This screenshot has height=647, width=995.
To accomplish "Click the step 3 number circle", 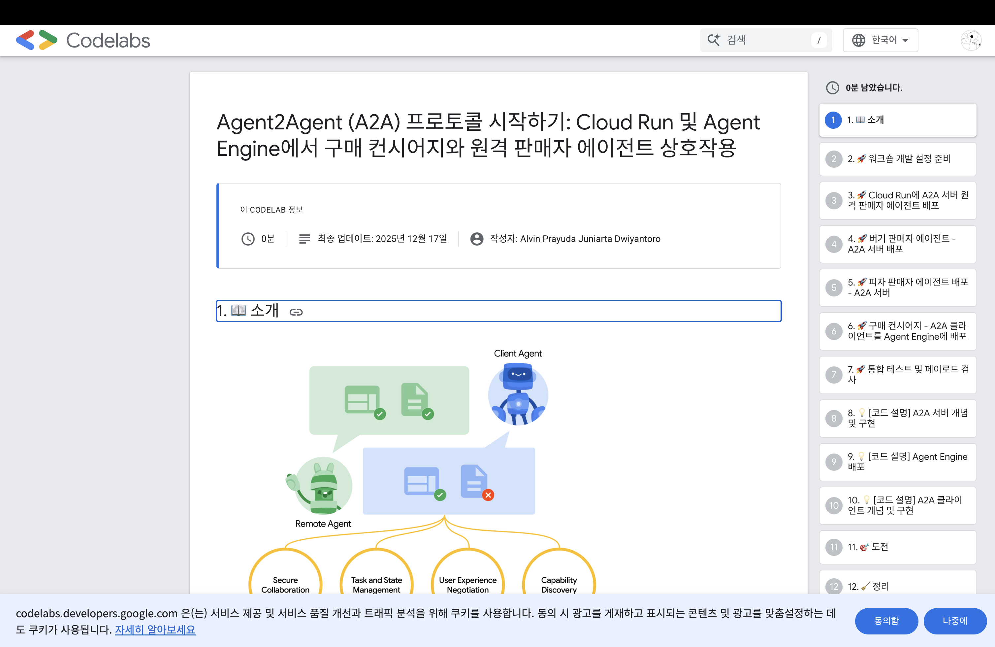I will click(x=834, y=200).
